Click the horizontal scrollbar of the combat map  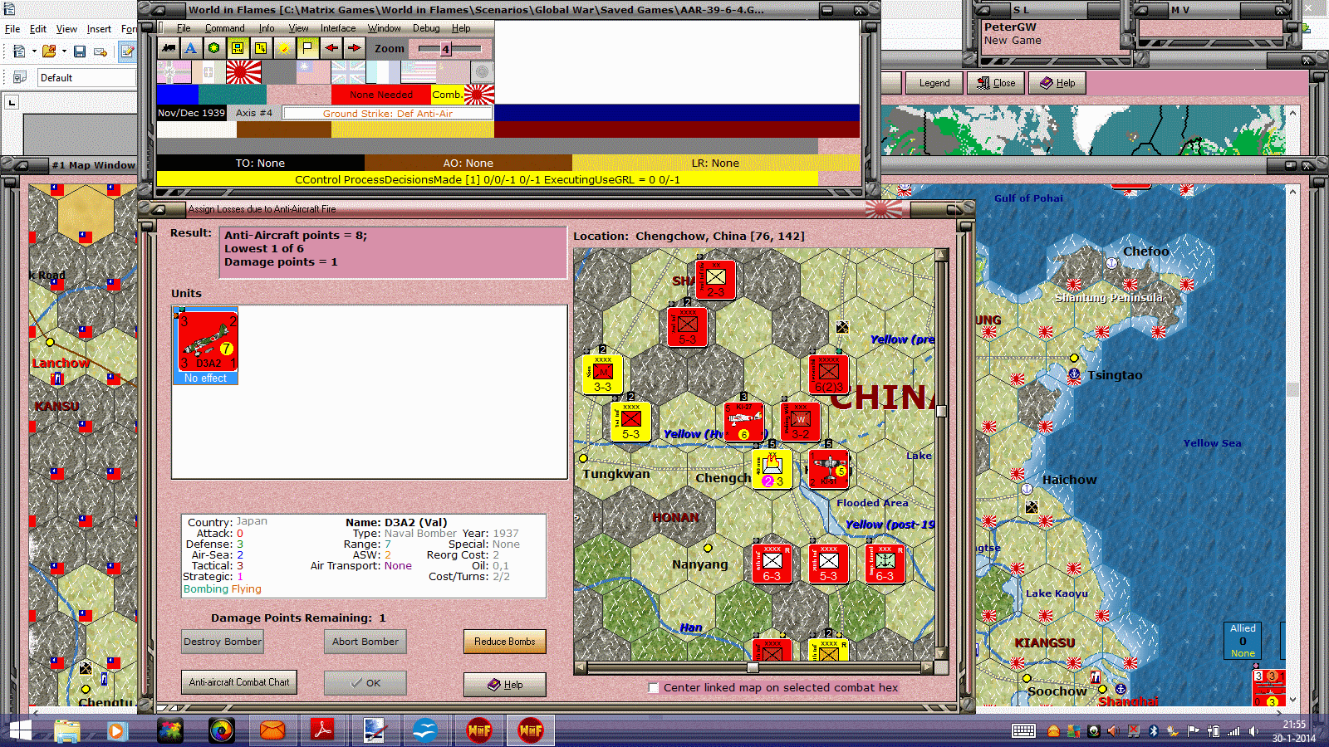753,667
